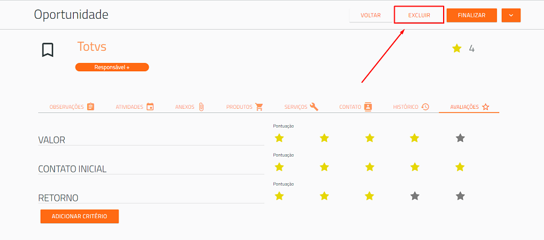Click the Oportunidade page heading

[71, 15]
